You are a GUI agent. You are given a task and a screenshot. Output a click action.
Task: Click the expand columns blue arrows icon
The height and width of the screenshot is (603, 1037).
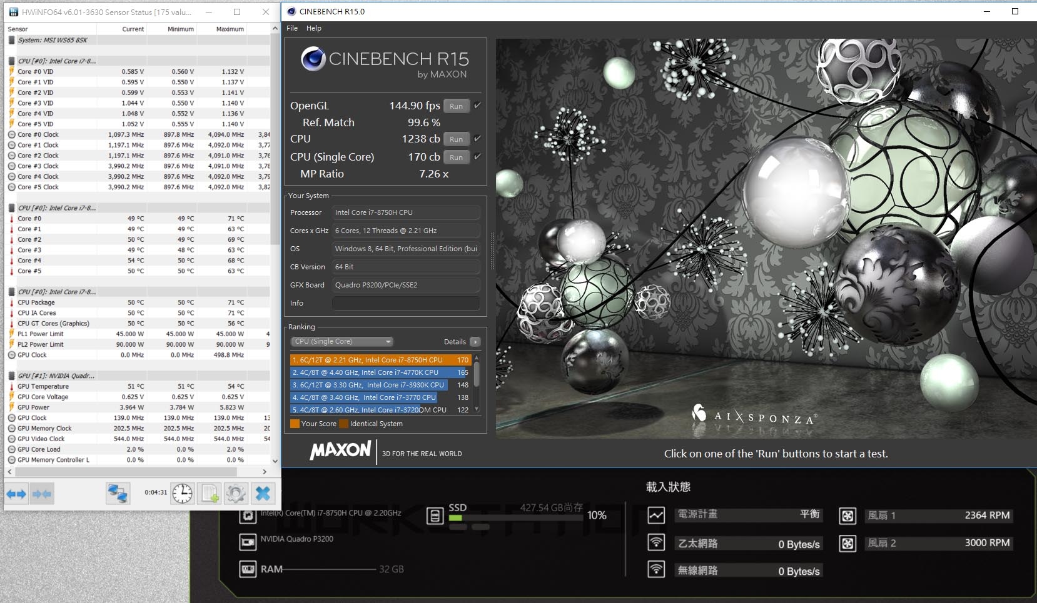pos(17,494)
